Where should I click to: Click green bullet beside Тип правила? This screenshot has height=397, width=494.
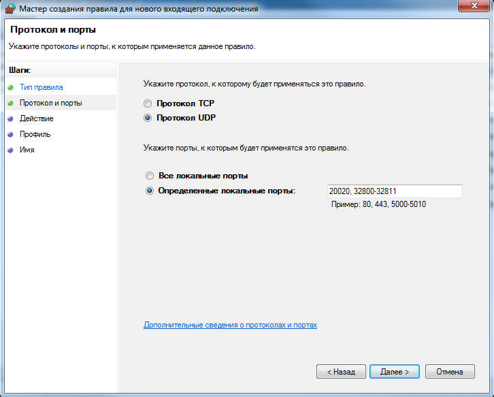pos(10,87)
